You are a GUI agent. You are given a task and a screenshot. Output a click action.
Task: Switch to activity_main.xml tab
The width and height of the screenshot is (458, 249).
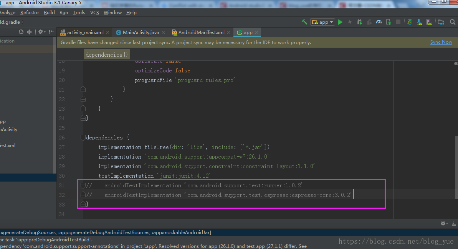pos(85,32)
